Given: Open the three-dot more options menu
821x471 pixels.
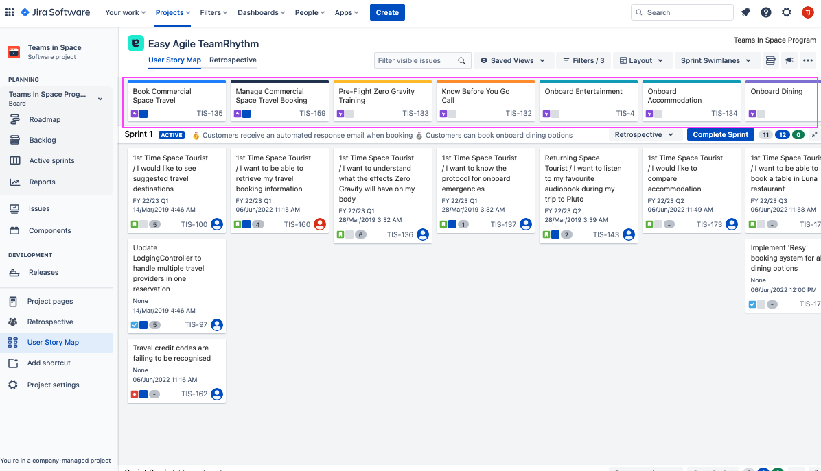Looking at the screenshot, I should [808, 60].
